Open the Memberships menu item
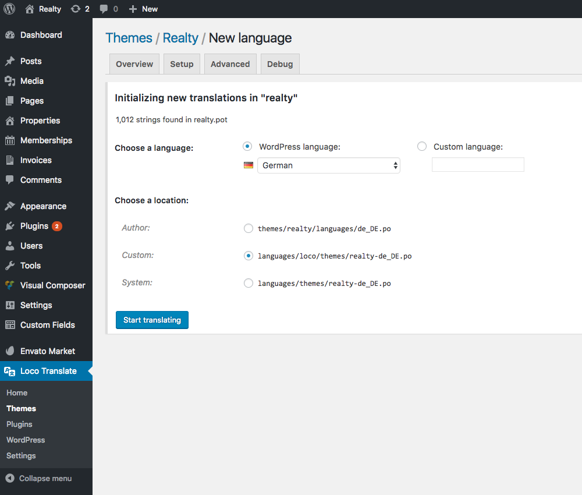Viewport: 582px width, 495px height. coord(46,140)
